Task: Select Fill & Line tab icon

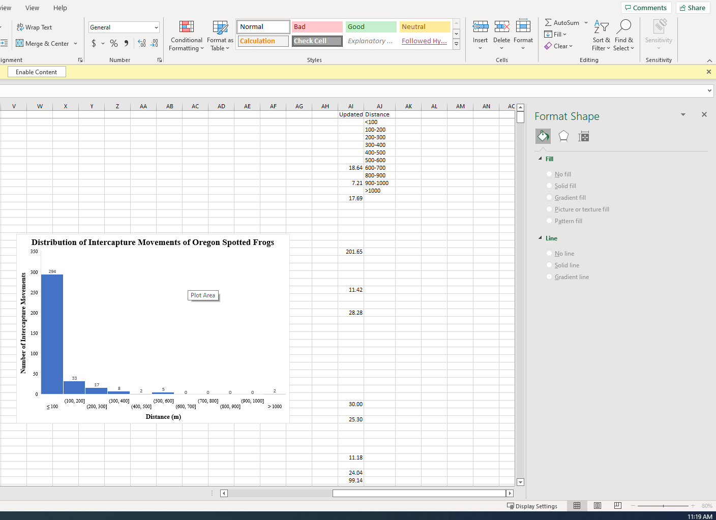Action: (543, 136)
